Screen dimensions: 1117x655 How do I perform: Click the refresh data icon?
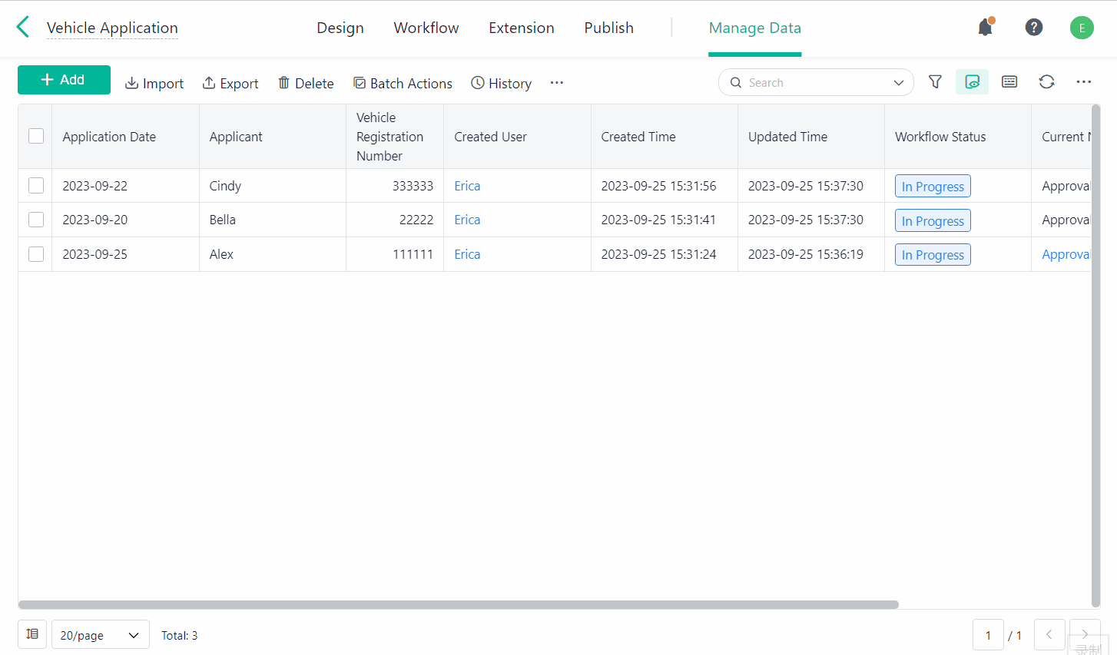coord(1046,82)
